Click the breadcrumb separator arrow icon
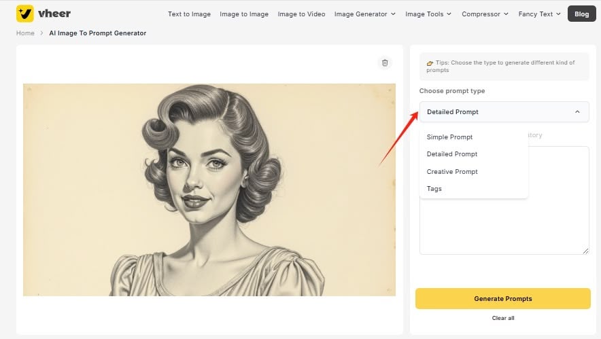This screenshot has width=601, height=339. [x=41, y=33]
